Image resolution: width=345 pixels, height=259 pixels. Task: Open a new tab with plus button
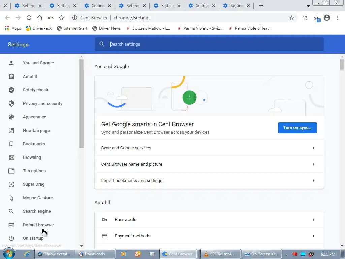click(261, 6)
